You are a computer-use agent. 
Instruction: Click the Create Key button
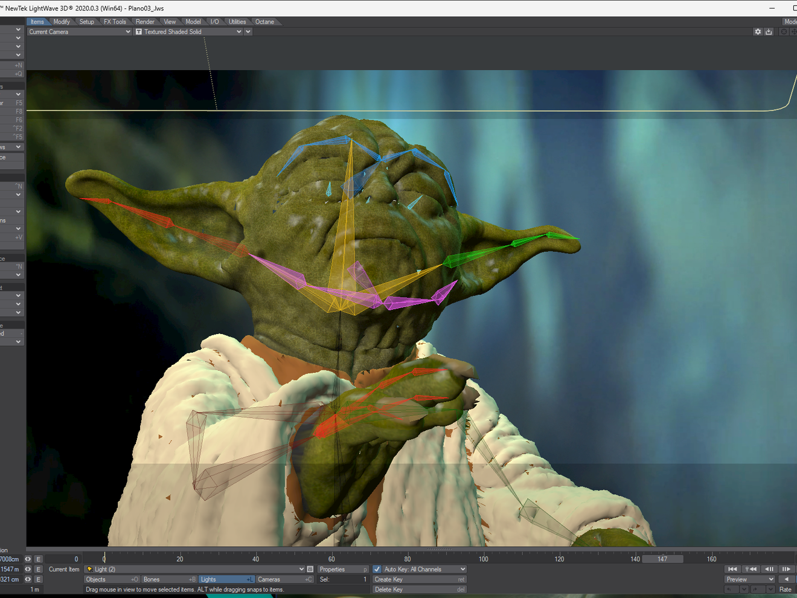point(419,579)
